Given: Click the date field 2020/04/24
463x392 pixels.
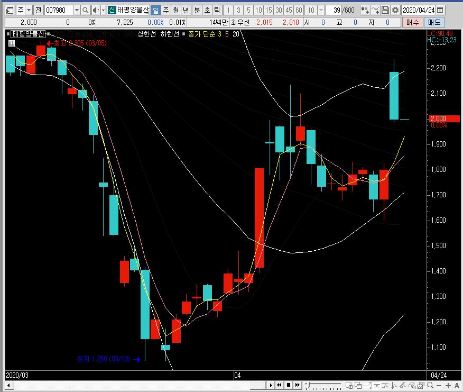Looking at the screenshot, I should tap(419, 11).
